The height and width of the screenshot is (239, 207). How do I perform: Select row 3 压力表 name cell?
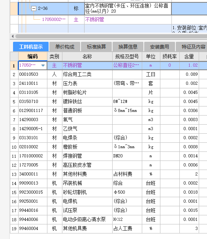(x=87, y=84)
